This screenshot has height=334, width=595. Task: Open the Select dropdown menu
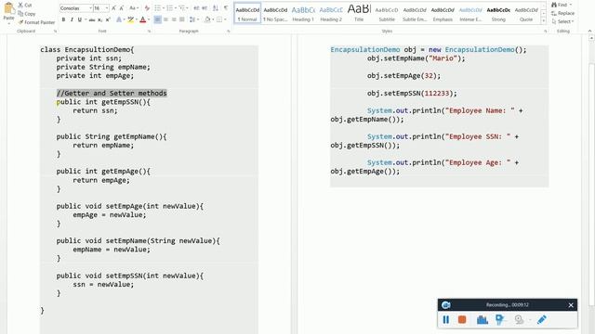click(x=562, y=21)
